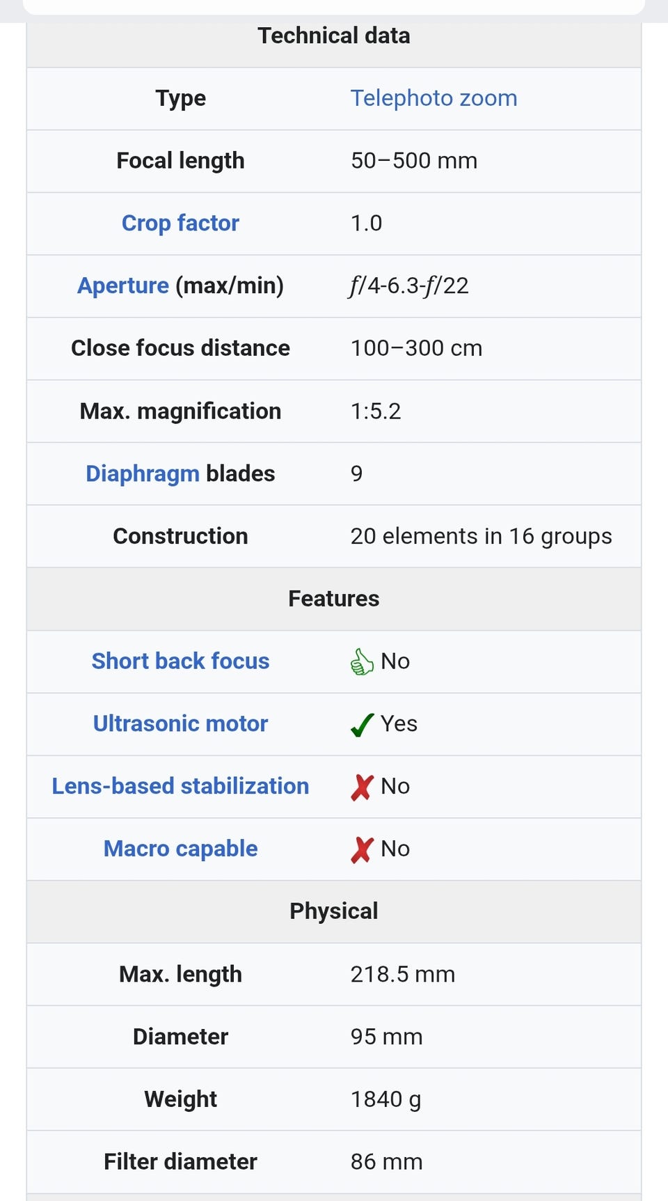Follow the Macro capable link
The image size is (668, 1201).
pyautogui.click(x=180, y=849)
